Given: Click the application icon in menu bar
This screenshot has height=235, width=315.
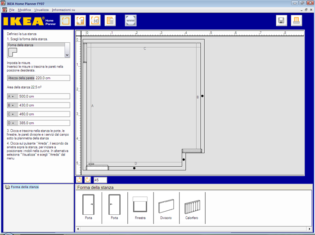Looking at the screenshot, I should (4, 10).
